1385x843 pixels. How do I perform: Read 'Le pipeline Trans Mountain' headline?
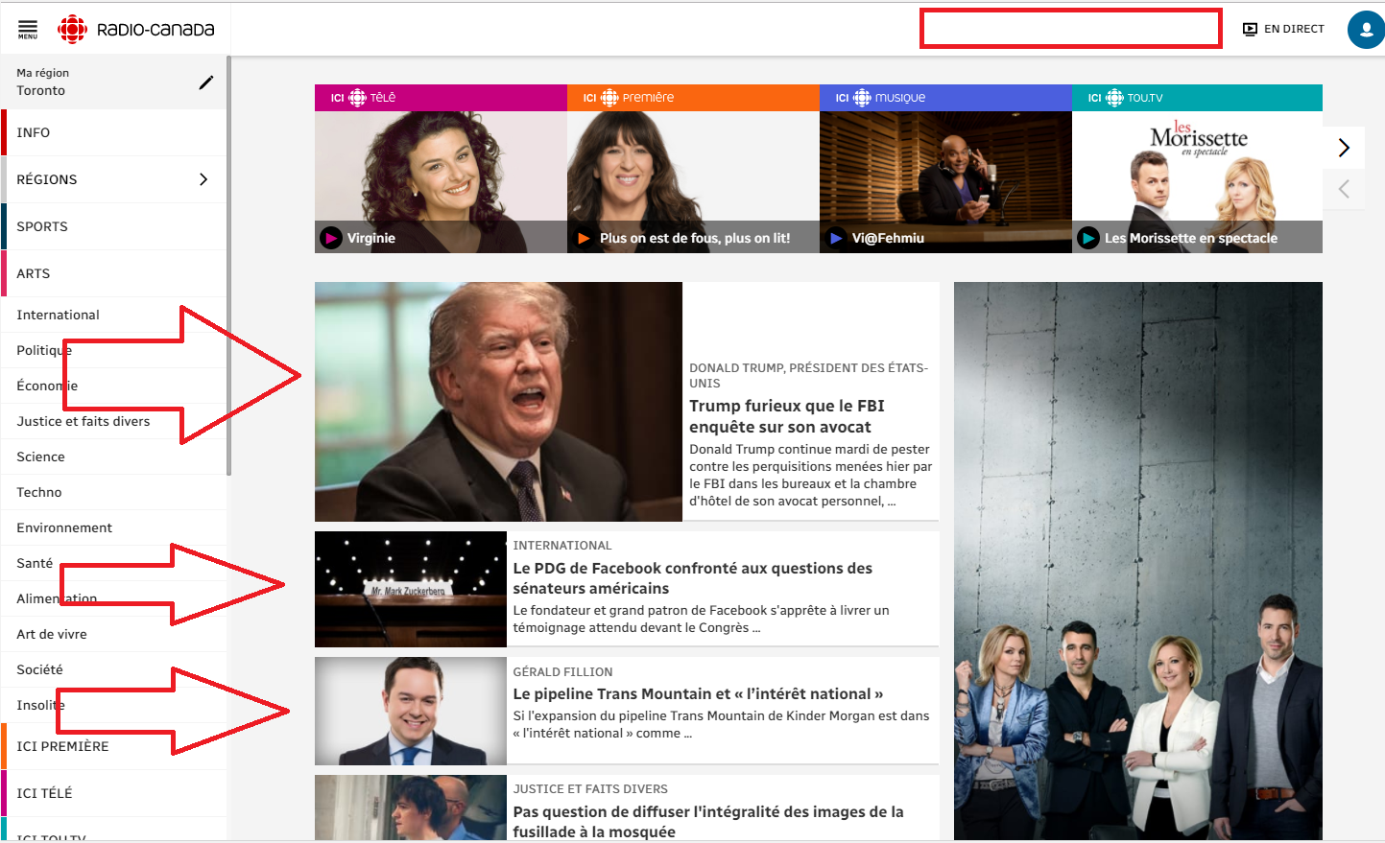pyautogui.click(x=698, y=693)
